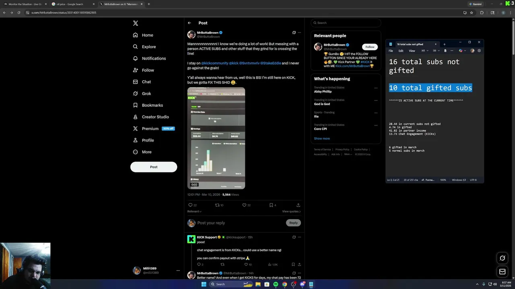Open Creator Studio in X sidebar
The image size is (515, 289).
tap(151, 117)
